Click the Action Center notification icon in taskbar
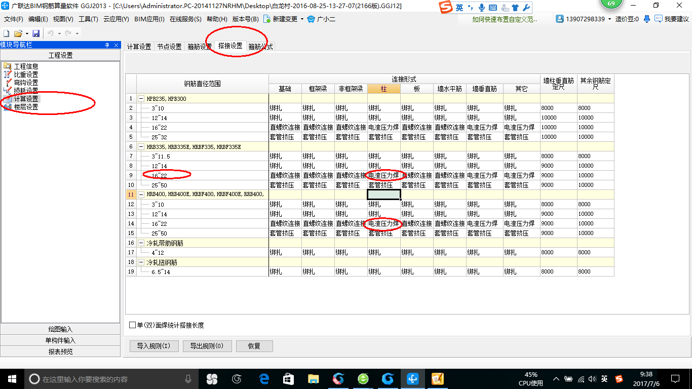Viewport: 692px width, 389px height. [x=675, y=379]
